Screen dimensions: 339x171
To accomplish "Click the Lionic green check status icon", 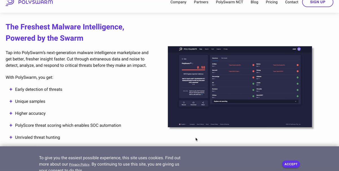I will (x=297, y=84).
